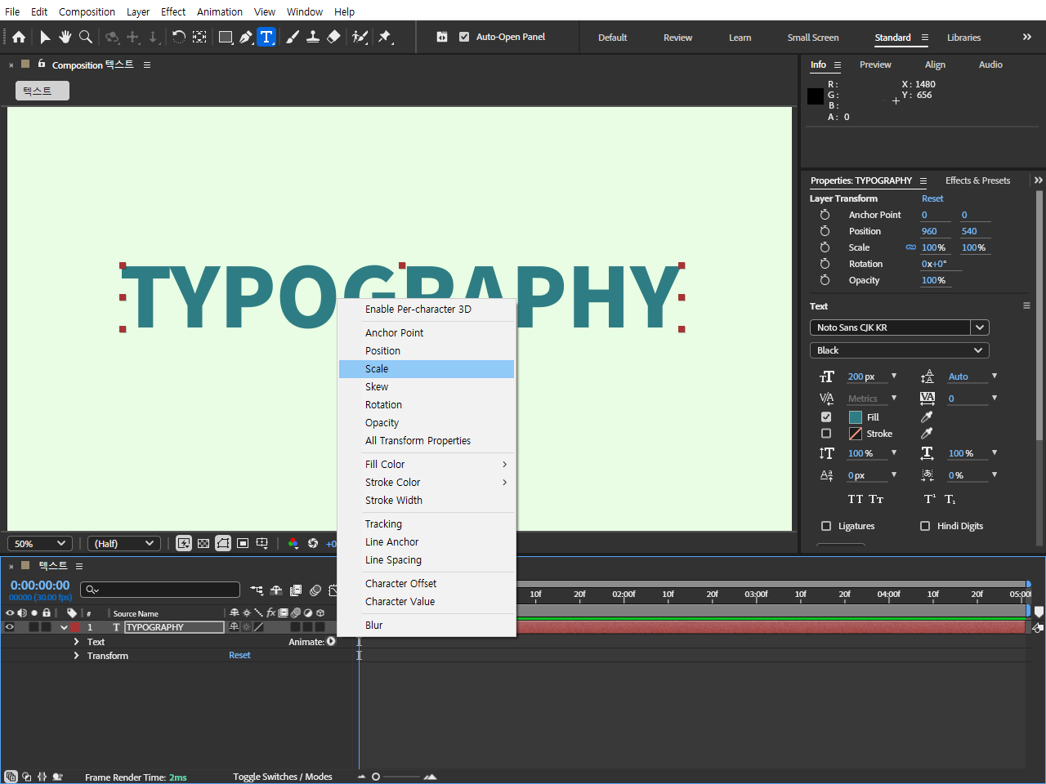Expand the Text property group
Screen dimensions: 1046x784
[76, 642]
